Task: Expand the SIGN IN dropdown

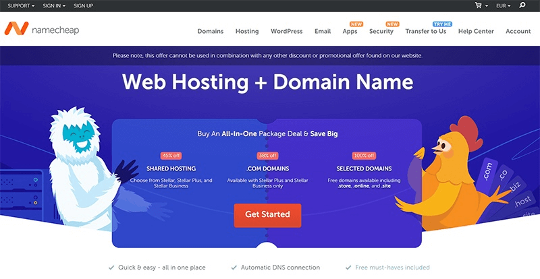Action: coord(54,6)
